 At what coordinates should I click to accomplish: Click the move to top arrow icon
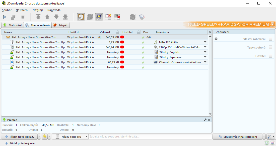[38, 17]
